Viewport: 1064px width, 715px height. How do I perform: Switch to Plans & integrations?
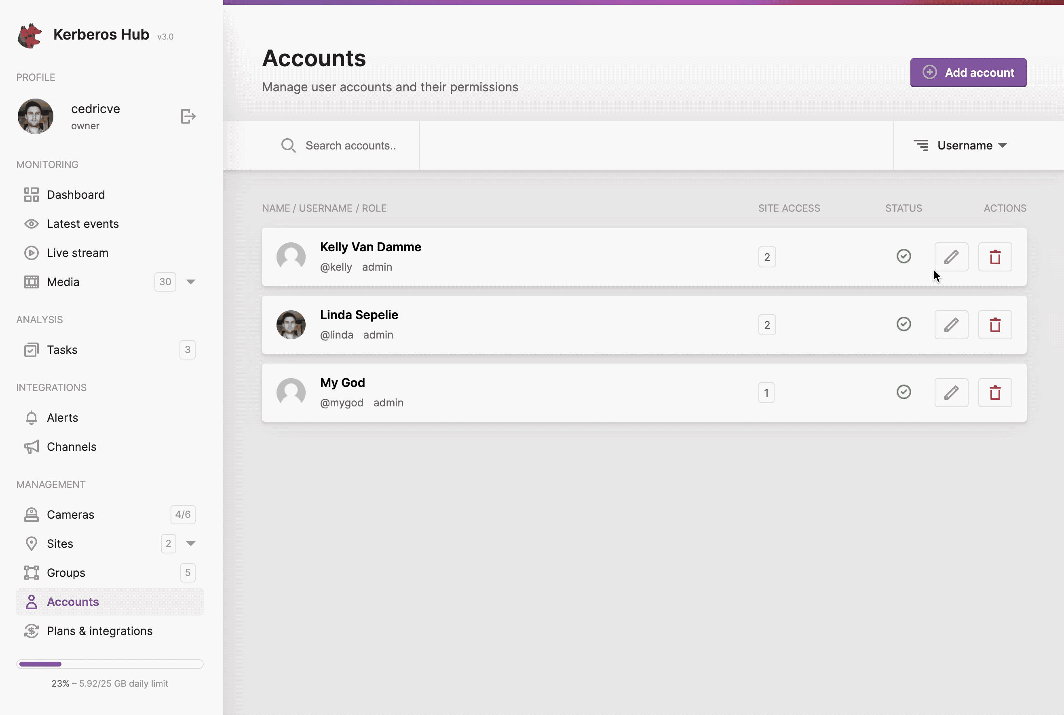click(99, 631)
